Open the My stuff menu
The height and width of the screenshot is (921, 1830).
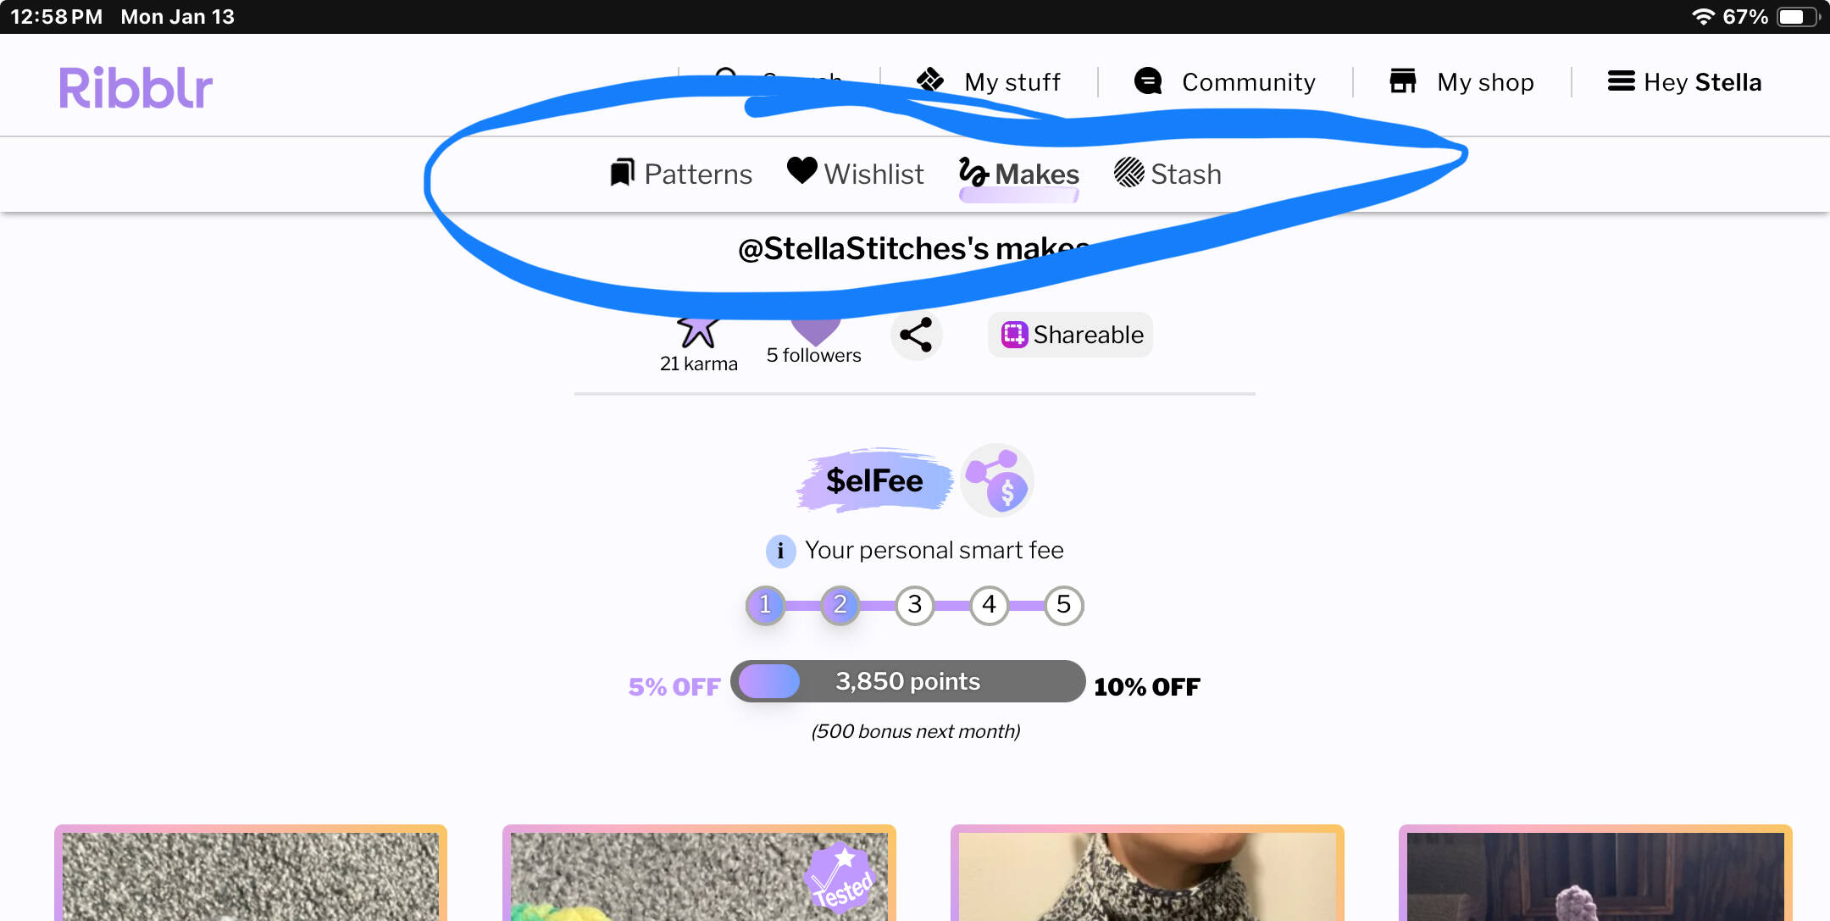click(x=989, y=81)
